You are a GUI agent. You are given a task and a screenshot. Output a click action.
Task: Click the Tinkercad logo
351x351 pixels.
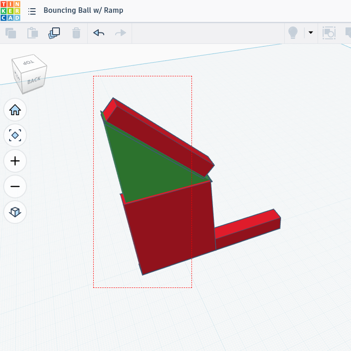[11, 11]
